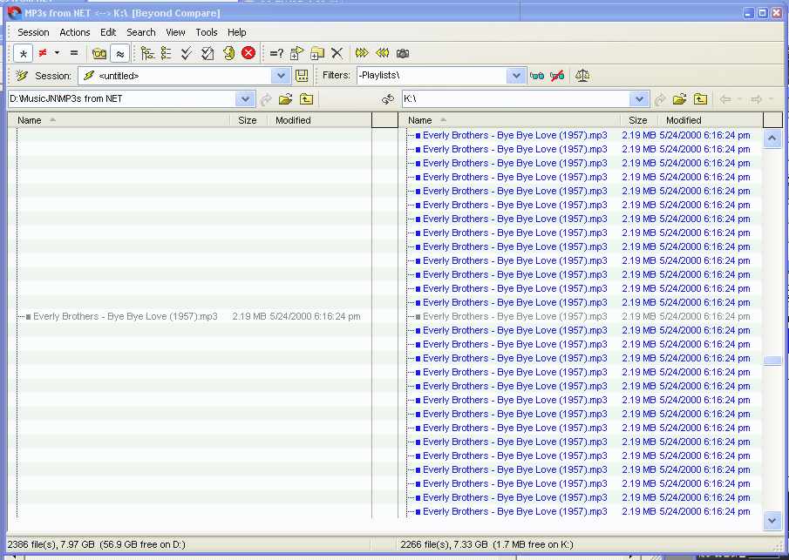This screenshot has width=789, height=560.
Task: Open the Session dropdown showing untitled
Action: point(282,76)
